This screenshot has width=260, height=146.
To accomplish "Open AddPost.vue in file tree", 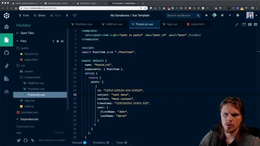I will (36, 83).
